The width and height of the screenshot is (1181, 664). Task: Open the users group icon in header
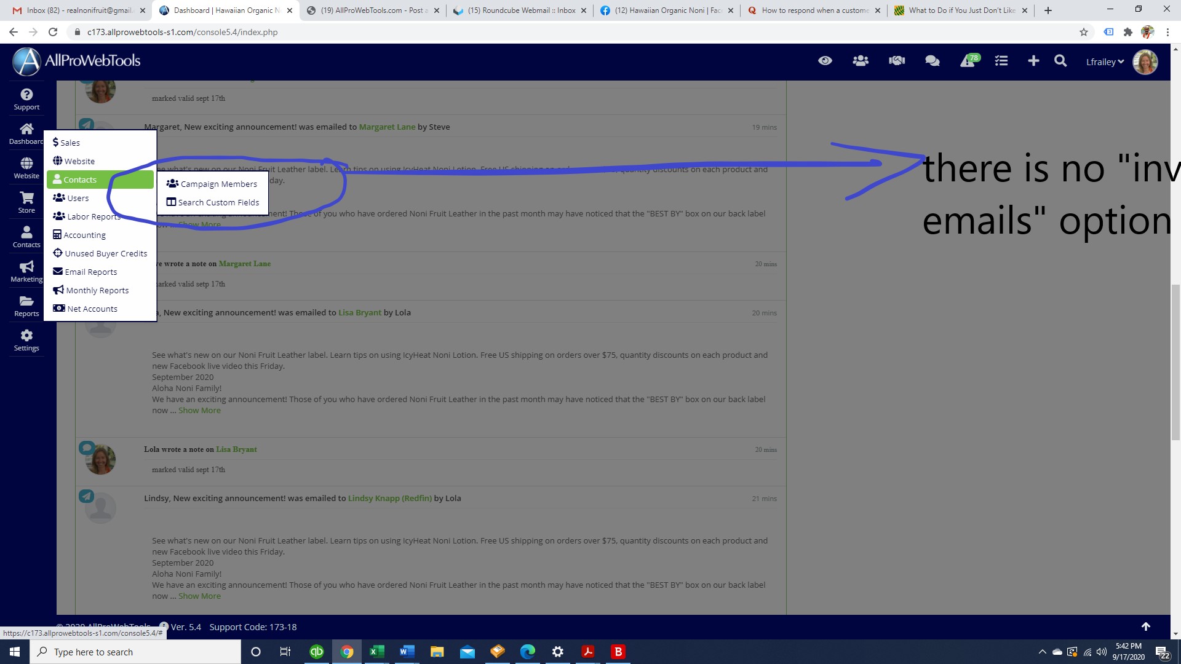point(861,61)
